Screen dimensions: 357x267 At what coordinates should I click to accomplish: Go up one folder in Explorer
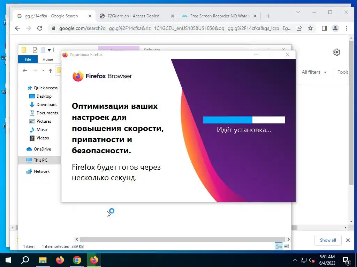(51, 71)
